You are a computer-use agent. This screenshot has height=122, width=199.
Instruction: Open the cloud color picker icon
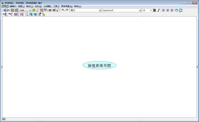tap(181, 10)
